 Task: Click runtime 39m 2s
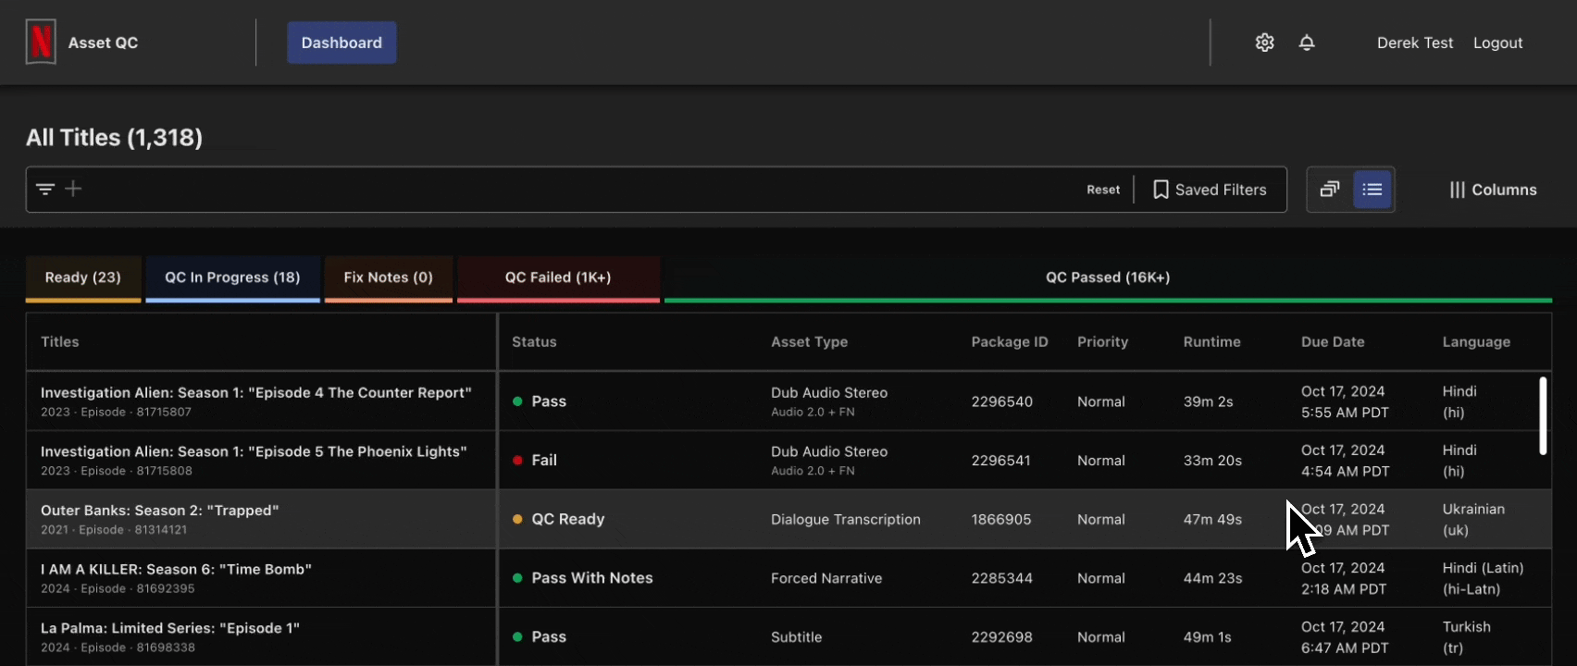(x=1208, y=401)
